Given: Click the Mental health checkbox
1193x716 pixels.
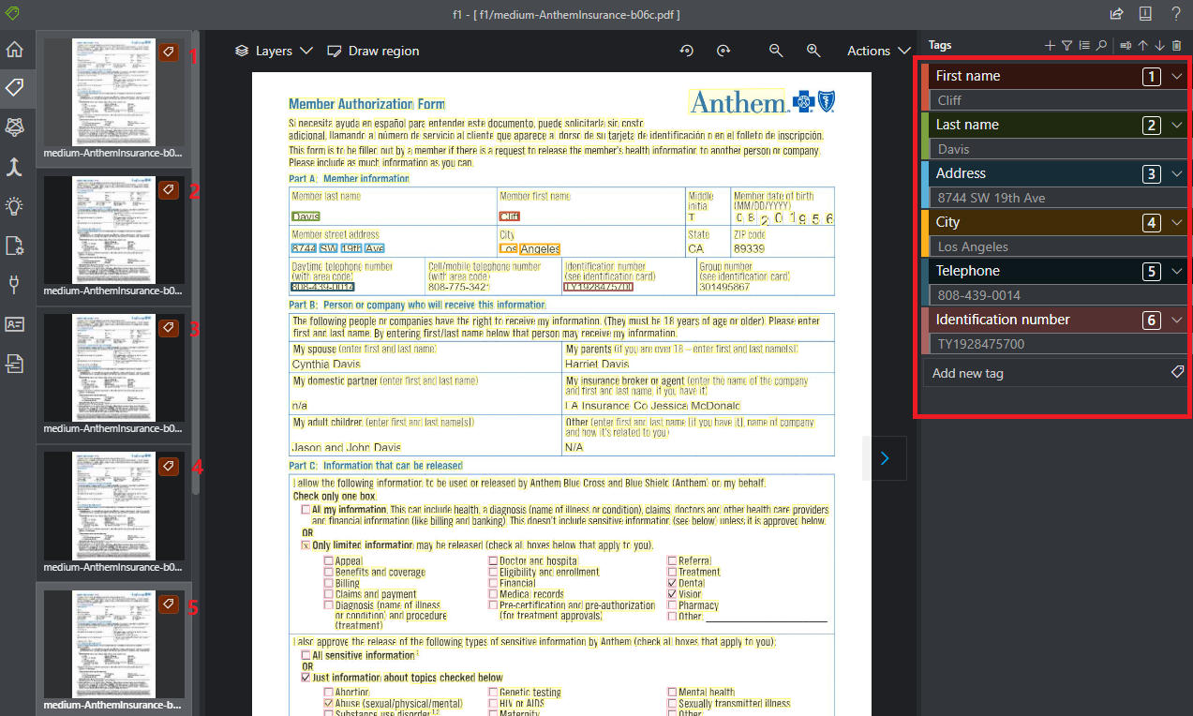Looking at the screenshot, I should pos(672,692).
